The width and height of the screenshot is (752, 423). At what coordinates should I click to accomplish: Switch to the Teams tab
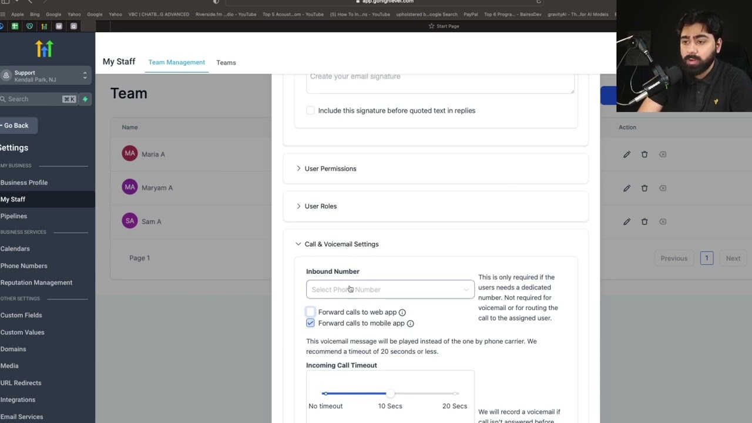(226, 63)
